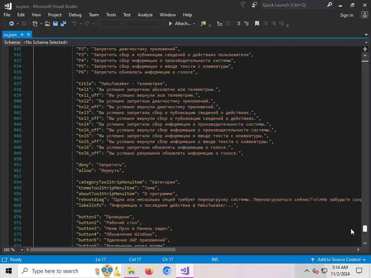
Task: Click the "title" key on line 937
Action: click(85, 84)
